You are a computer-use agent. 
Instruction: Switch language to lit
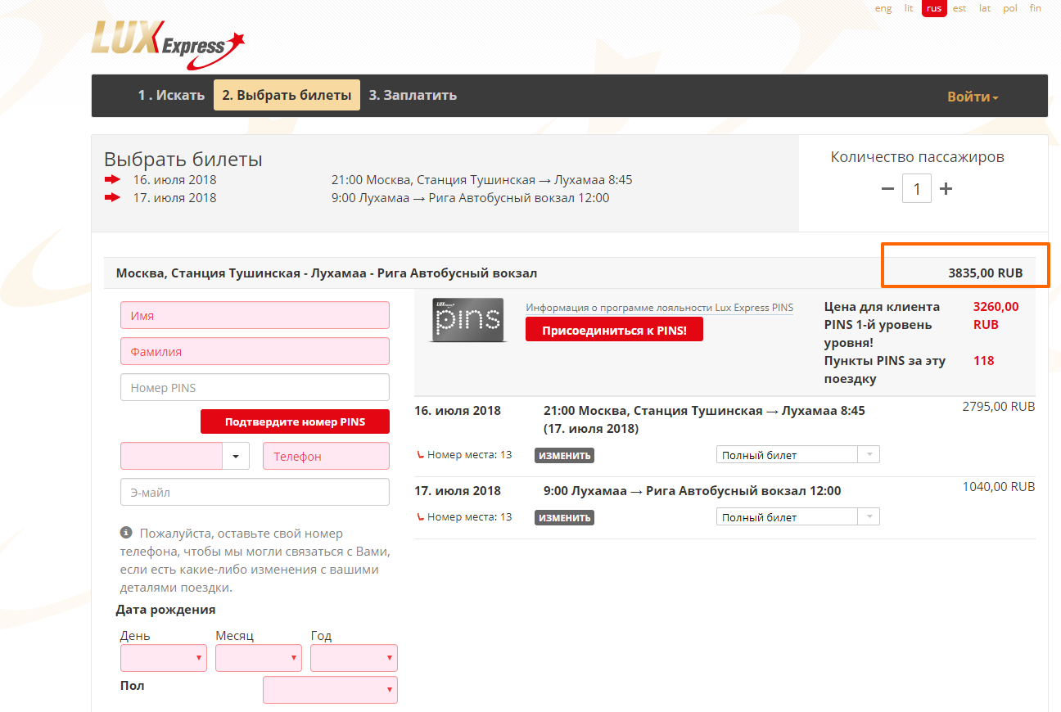click(x=909, y=8)
